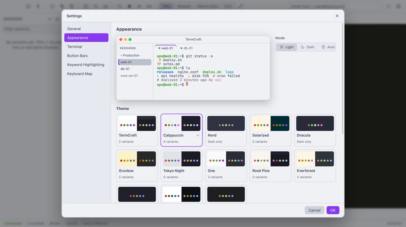Pick the Rosé Pine theme
This screenshot has height=227, width=406.
270,166
